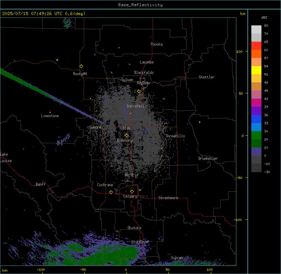Click the Olds town label
Screen dimensions: 281x274
[126, 128]
